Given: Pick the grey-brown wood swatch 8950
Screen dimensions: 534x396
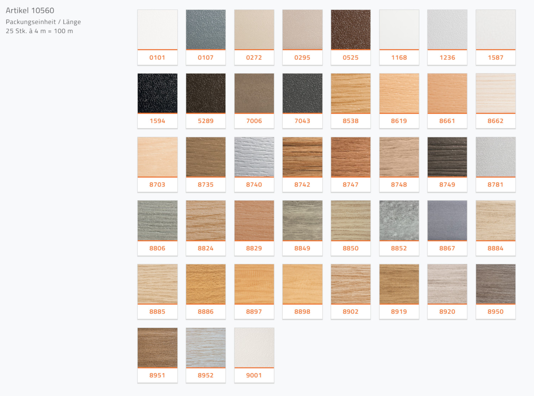Looking at the screenshot, I should (x=496, y=284).
